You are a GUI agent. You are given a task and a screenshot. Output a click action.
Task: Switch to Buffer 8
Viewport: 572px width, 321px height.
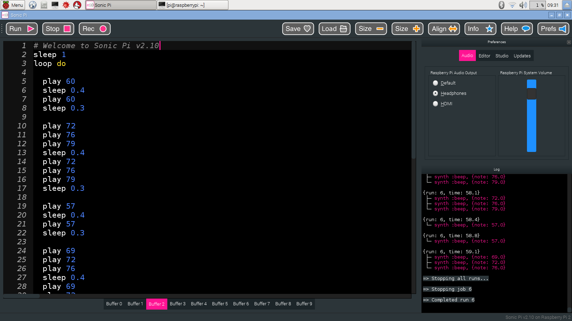click(x=283, y=304)
